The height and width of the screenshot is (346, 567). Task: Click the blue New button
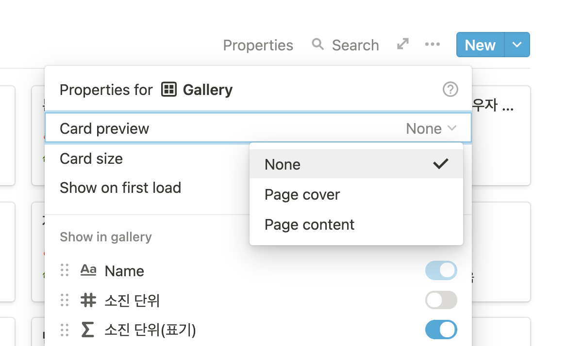[480, 45]
